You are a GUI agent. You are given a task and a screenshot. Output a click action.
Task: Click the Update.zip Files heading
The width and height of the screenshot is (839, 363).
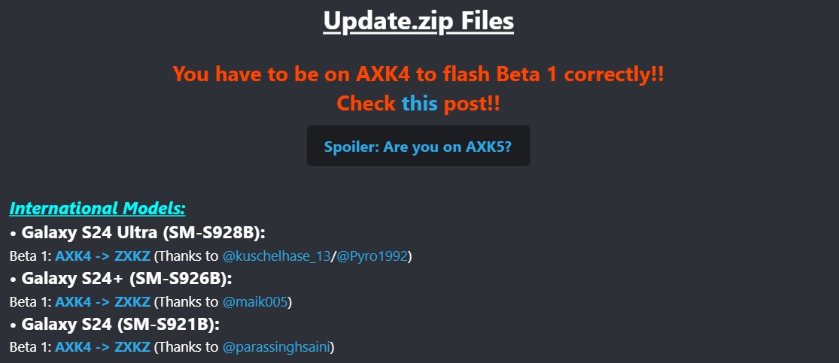click(418, 21)
